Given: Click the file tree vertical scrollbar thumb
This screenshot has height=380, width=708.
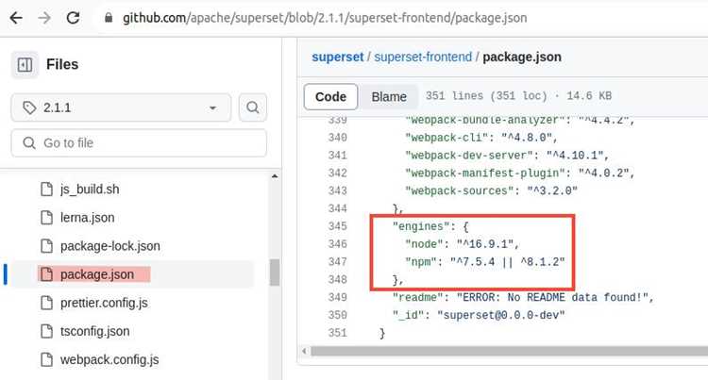Looking at the screenshot, I should [275, 273].
